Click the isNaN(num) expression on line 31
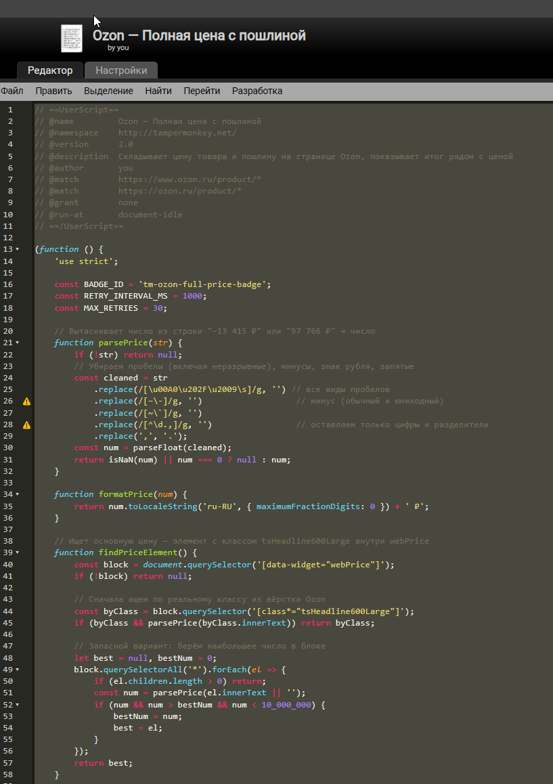Viewport: 553px width, 784px height. click(x=133, y=460)
